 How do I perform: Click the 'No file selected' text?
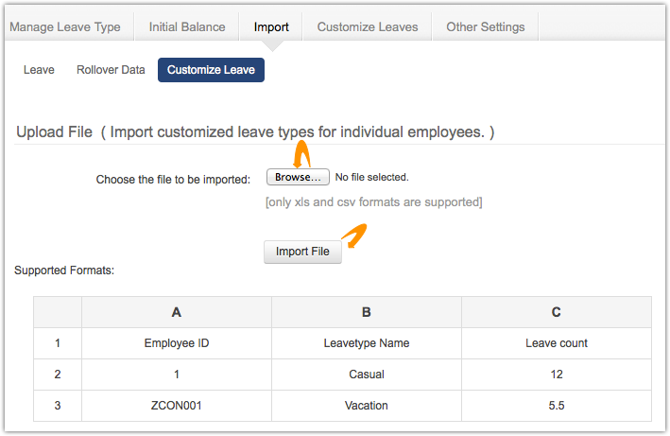(x=371, y=177)
